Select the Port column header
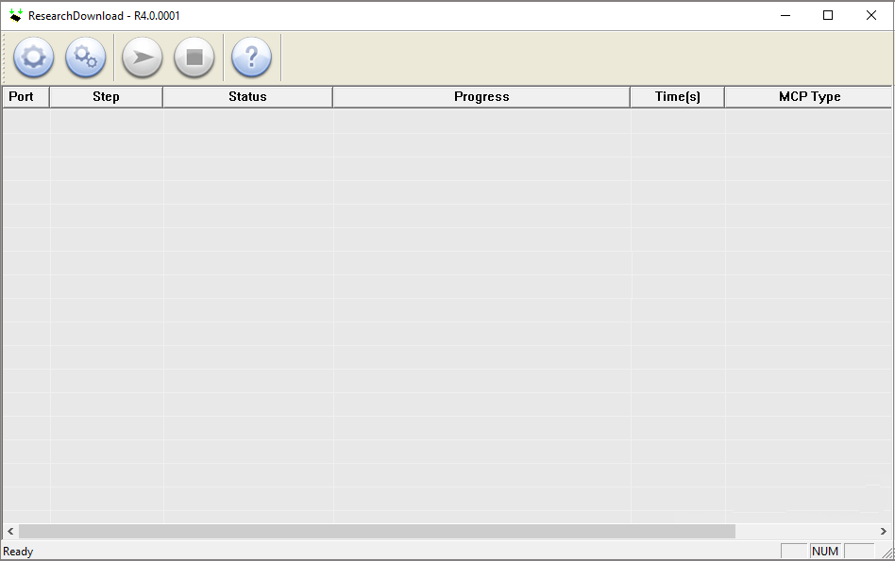 click(x=26, y=97)
